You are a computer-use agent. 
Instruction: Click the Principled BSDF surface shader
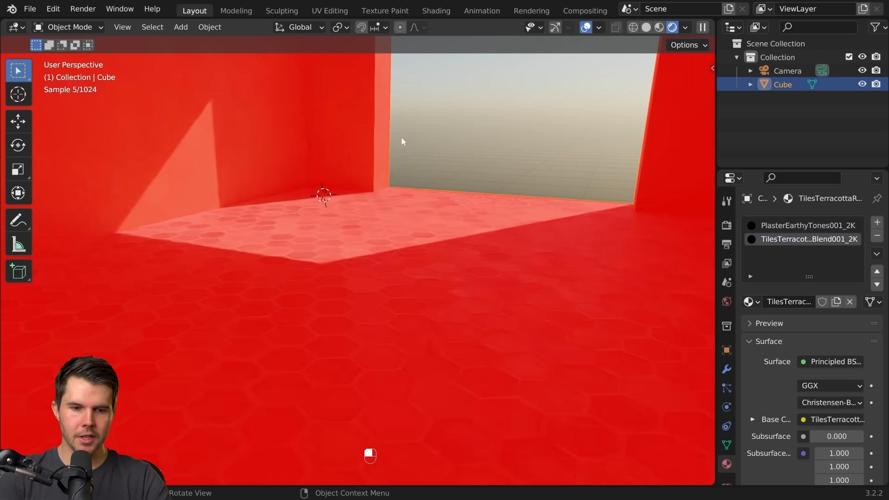click(x=831, y=362)
